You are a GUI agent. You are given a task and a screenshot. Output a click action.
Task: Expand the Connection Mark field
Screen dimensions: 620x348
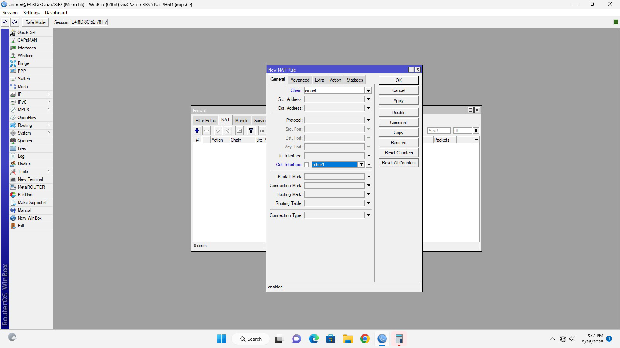pos(369,186)
